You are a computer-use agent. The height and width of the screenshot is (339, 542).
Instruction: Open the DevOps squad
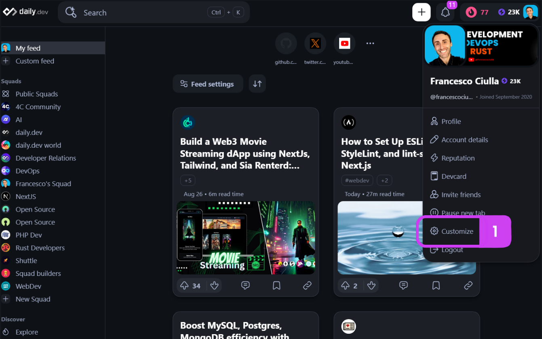pyautogui.click(x=53, y=171)
